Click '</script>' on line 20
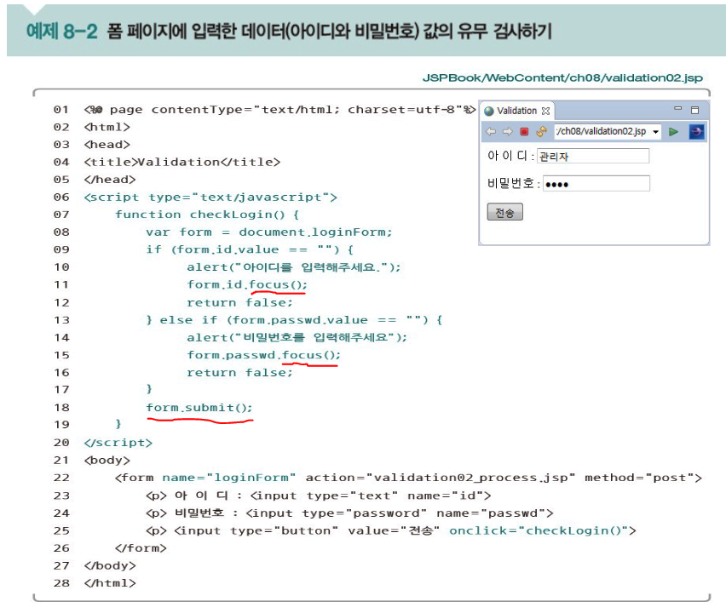 point(118,443)
